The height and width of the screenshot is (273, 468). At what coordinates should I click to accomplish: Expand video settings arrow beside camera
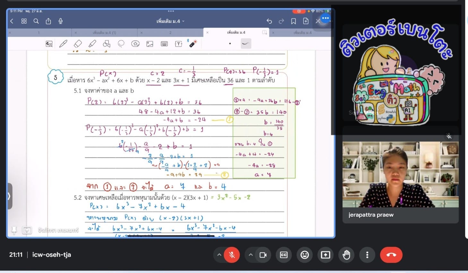click(251, 255)
